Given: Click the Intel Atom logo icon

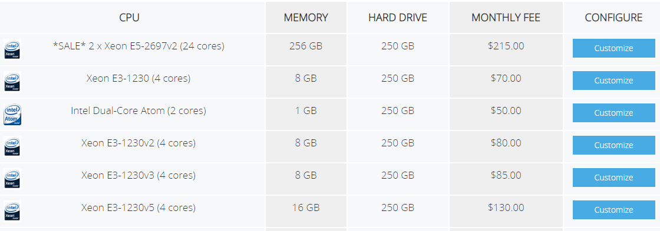Looking at the screenshot, I should tap(12, 114).
